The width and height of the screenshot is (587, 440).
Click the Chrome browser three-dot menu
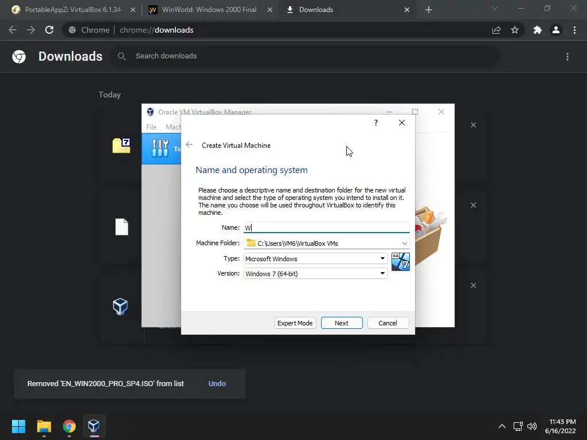[574, 30]
